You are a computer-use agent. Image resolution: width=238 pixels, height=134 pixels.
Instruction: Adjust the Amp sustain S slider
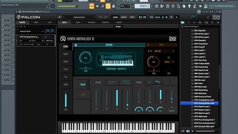click(117, 98)
